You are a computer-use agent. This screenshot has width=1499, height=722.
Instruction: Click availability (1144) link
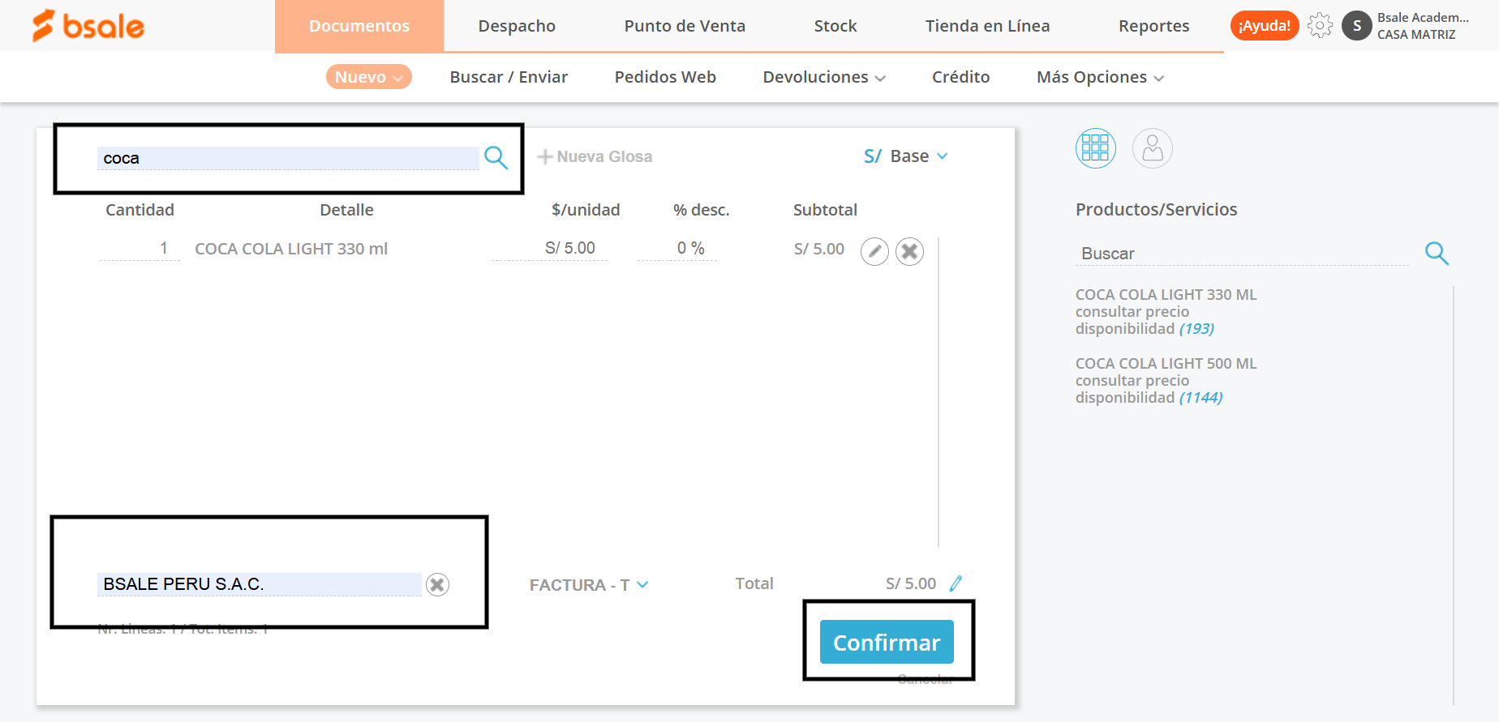[x=1200, y=398]
